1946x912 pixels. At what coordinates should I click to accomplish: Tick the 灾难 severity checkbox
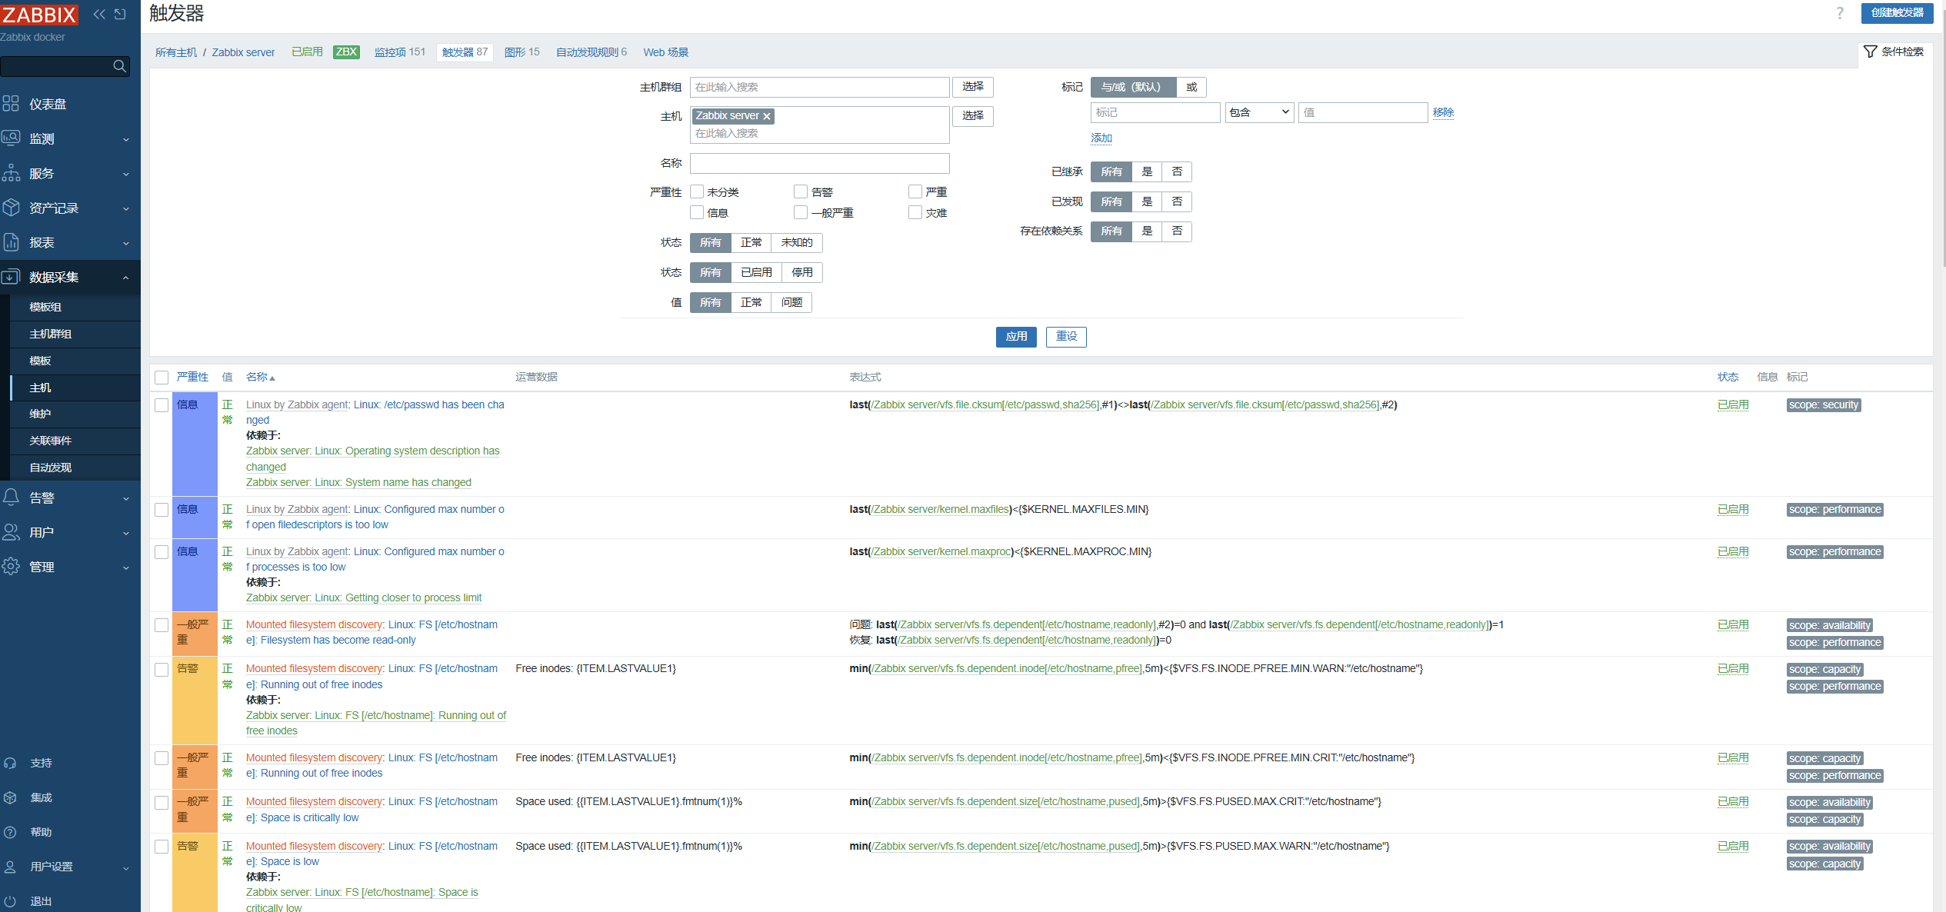pyautogui.click(x=915, y=212)
